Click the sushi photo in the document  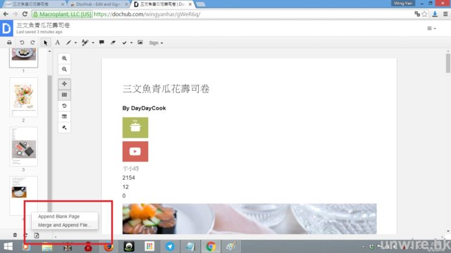click(x=250, y=219)
